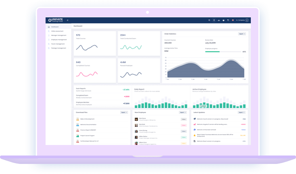Click the Black Friday warning icon

(194, 135)
